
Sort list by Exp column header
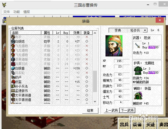coord(65,33)
